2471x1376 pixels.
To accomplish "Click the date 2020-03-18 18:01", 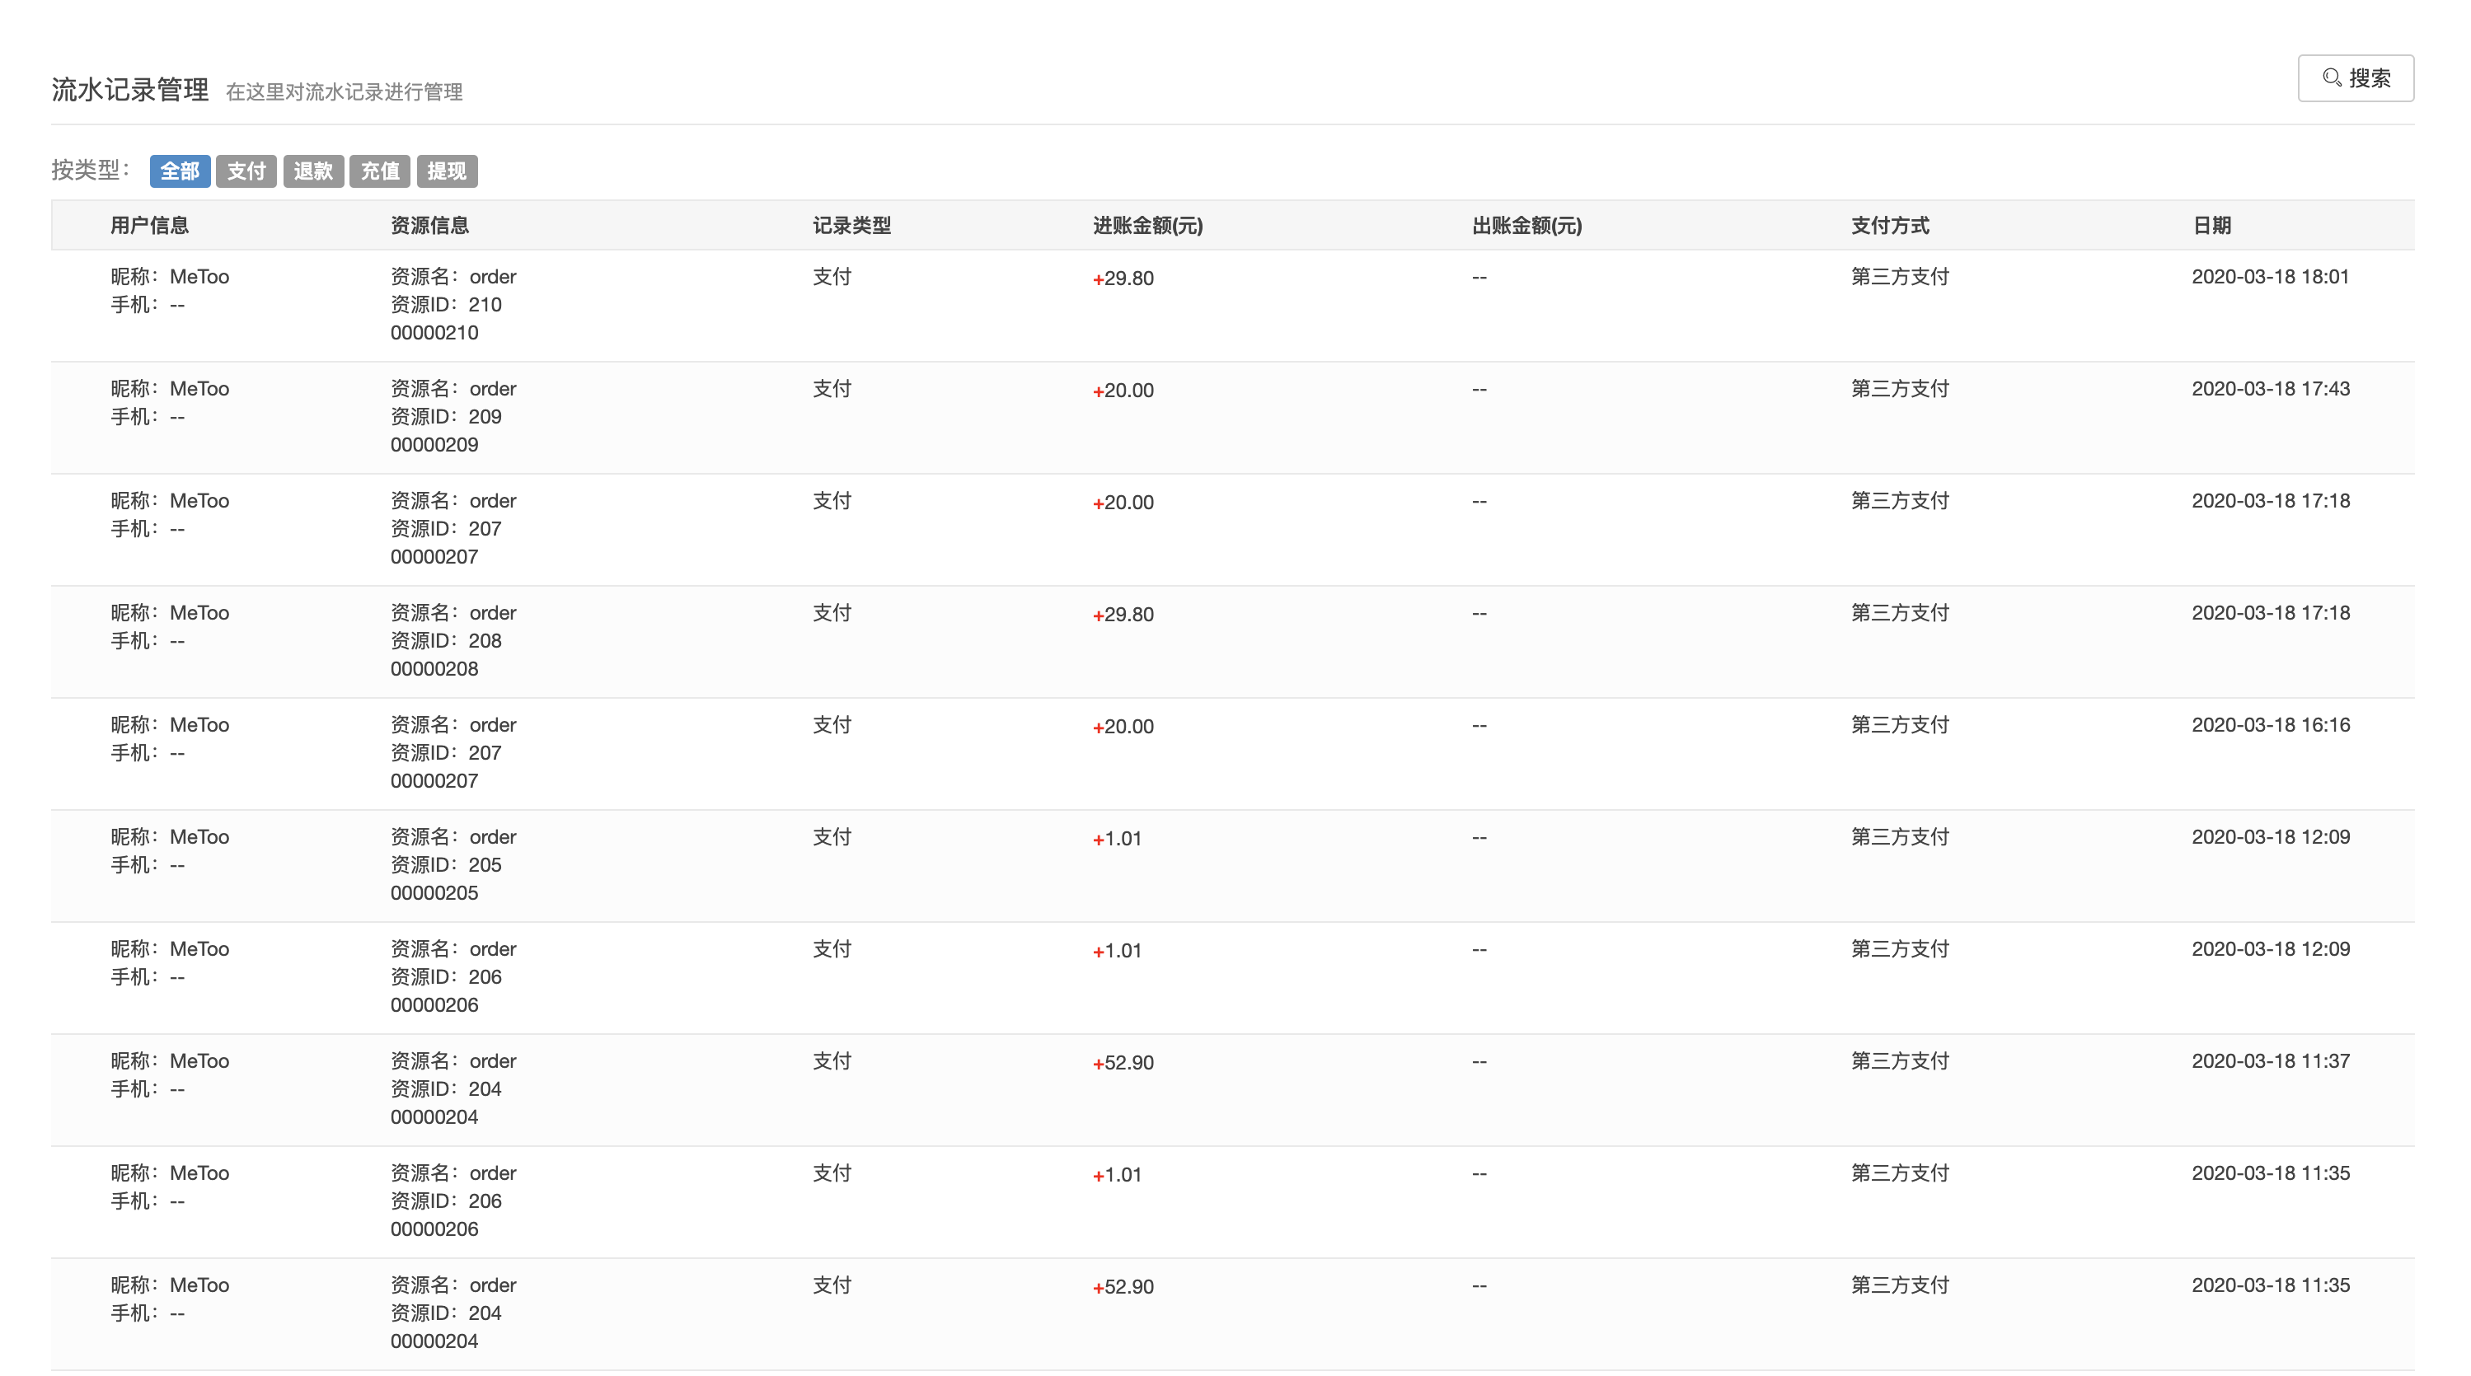I will tap(2271, 276).
